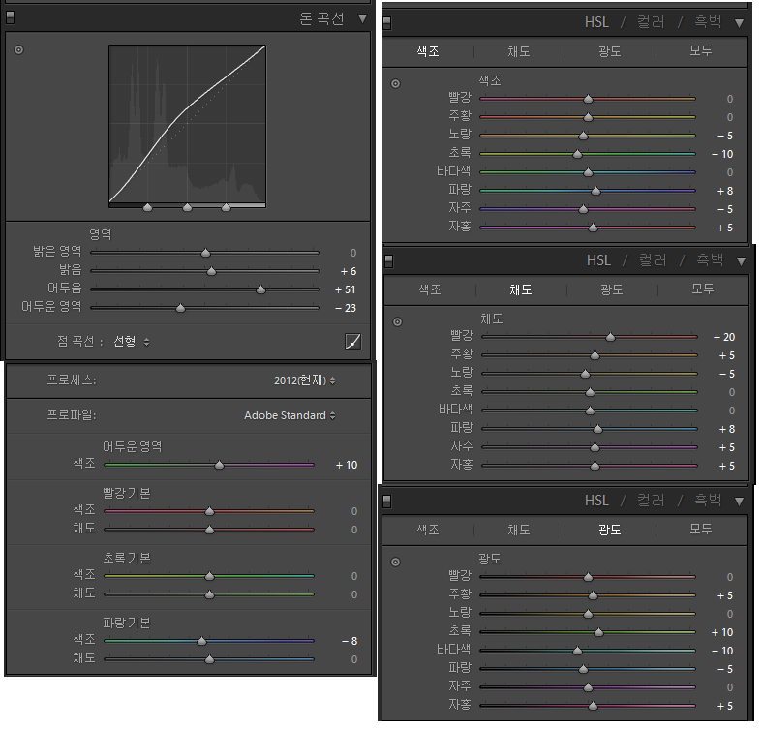This screenshot has width=763, height=730.
Task: Open the 점 곡선 선형 dropdown
Action: pos(132,342)
